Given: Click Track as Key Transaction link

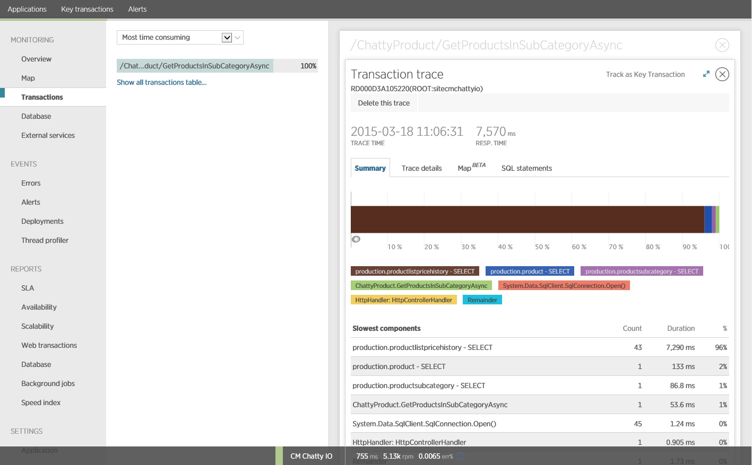Looking at the screenshot, I should (x=645, y=74).
